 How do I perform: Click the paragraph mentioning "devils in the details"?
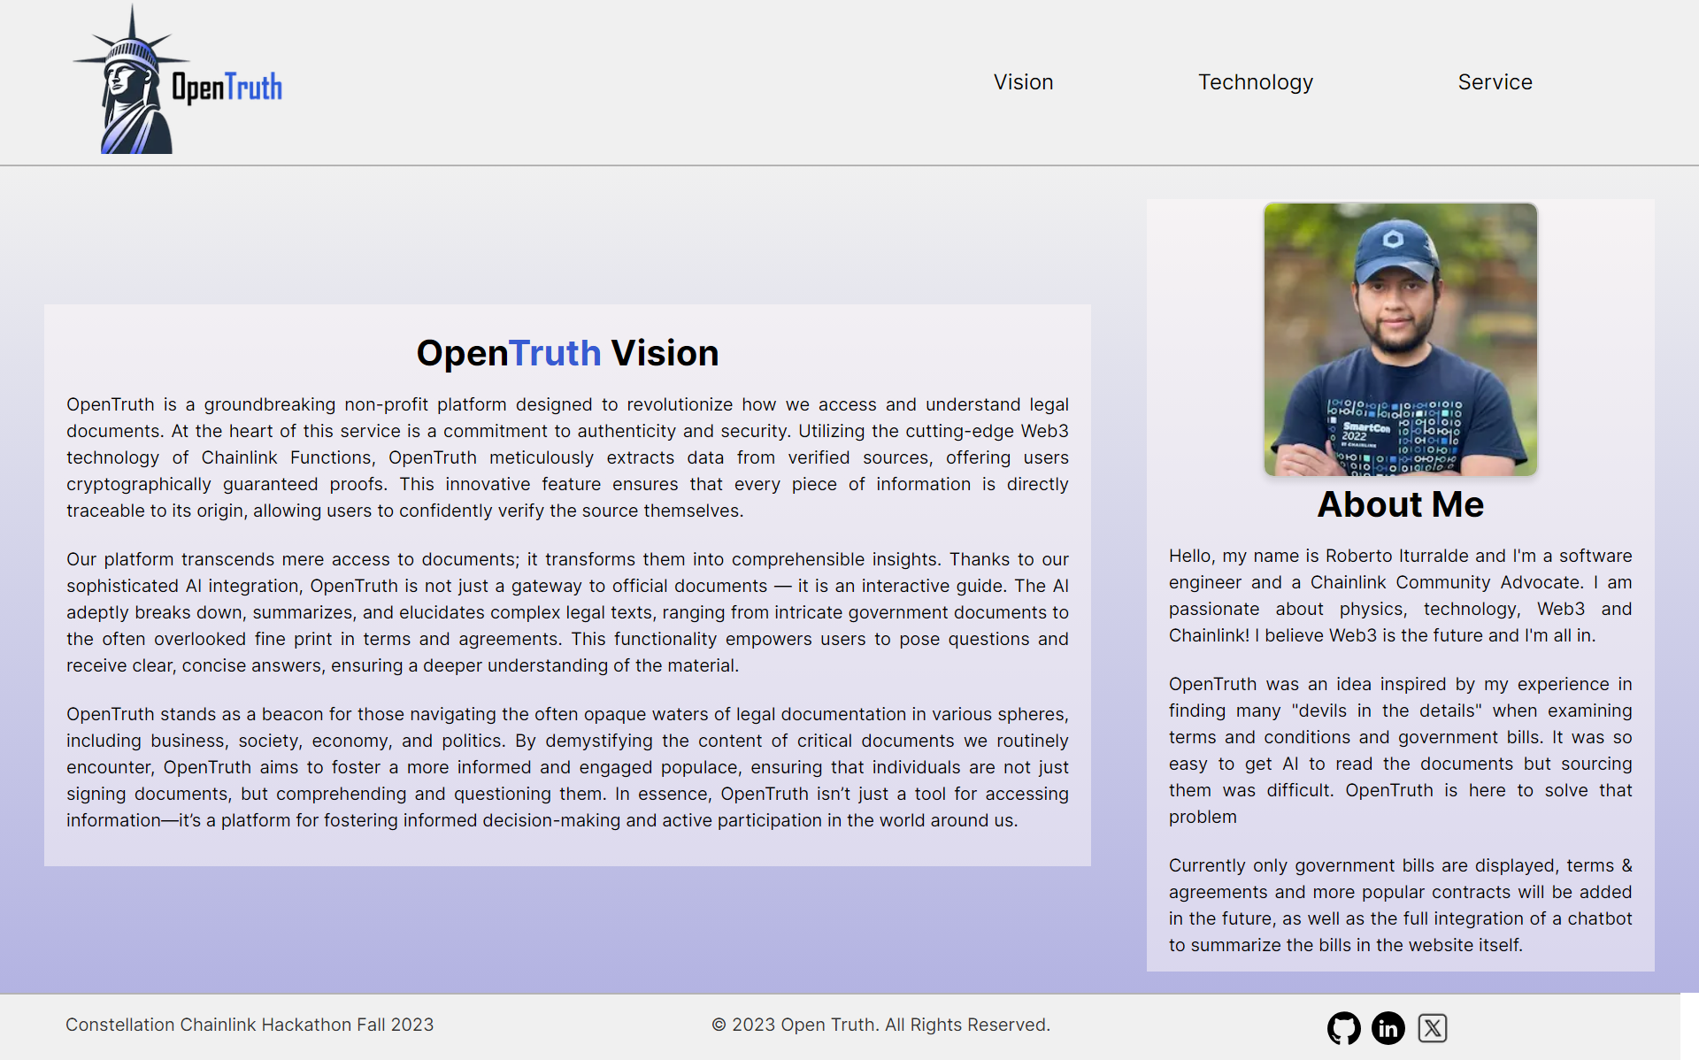tap(1400, 750)
